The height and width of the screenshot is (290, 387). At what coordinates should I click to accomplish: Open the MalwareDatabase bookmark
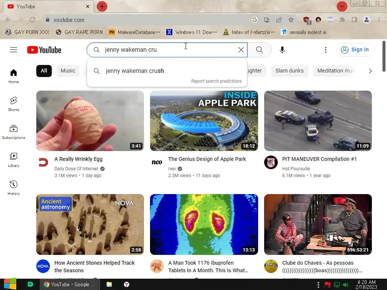point(135,32)
